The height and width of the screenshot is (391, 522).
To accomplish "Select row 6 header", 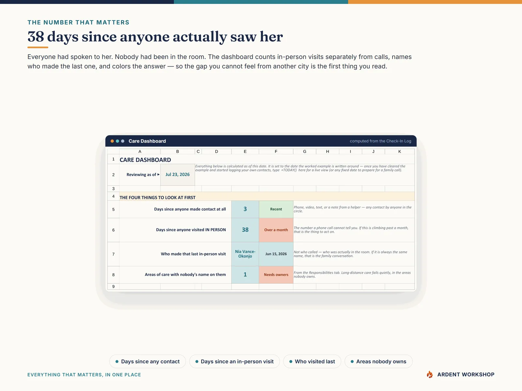I will pyautogui.click(x=113, y=230).
